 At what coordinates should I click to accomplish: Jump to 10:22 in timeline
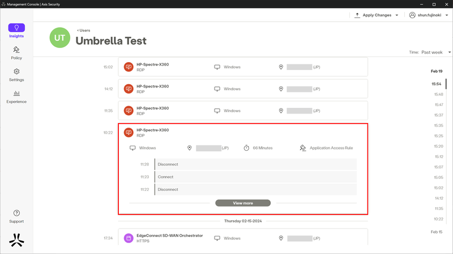pos(438,219)
